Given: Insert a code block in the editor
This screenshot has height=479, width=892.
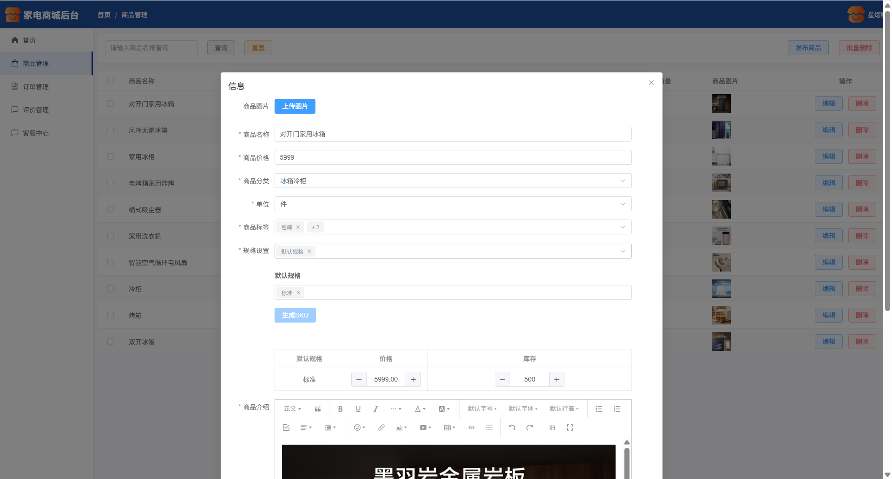Looking at the screenshot, I should [471, 427].
